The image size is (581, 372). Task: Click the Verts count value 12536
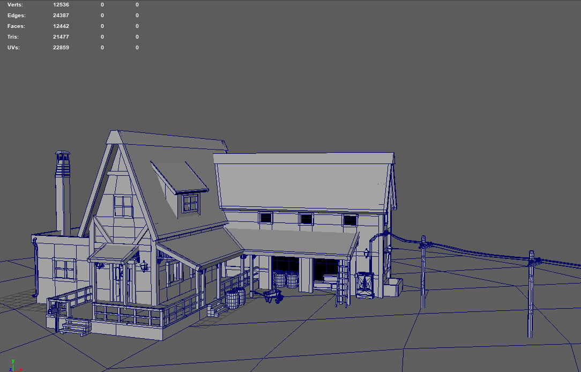pyautogui.click(x=61, y=5)
